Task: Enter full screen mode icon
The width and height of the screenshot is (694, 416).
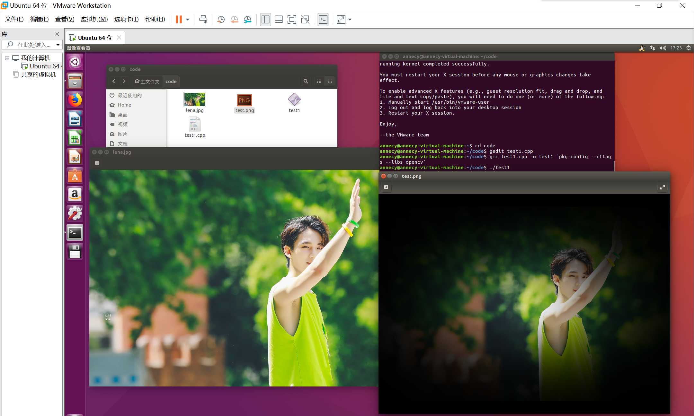Action: pos(292,20)
